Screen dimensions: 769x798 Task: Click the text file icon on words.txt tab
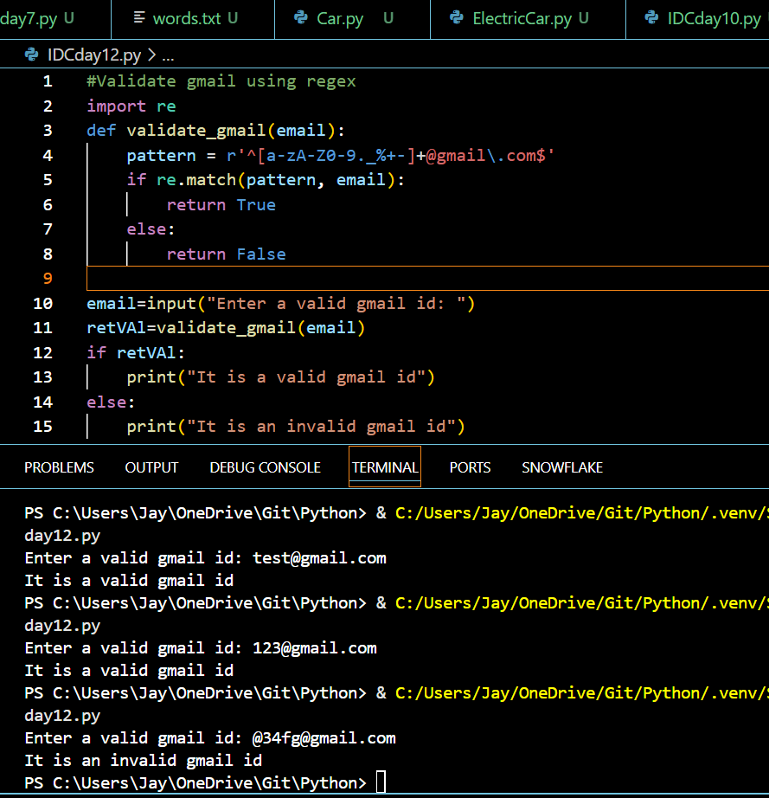[139, 18]
